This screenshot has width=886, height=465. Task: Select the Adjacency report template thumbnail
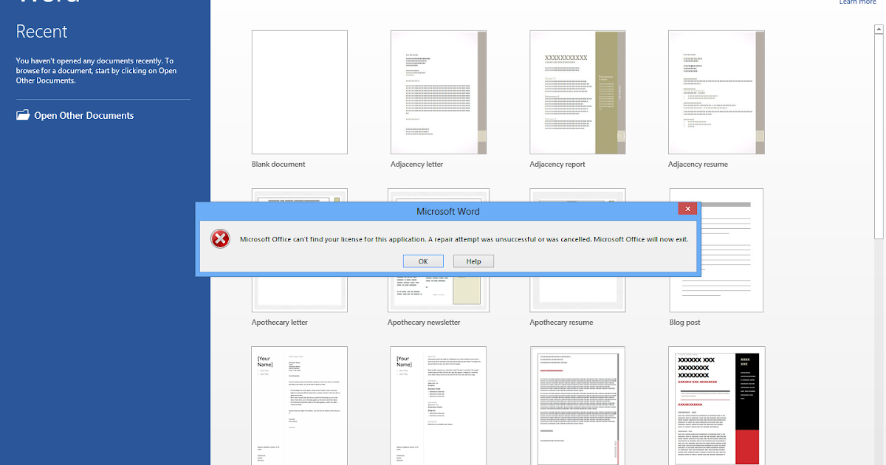577,92
